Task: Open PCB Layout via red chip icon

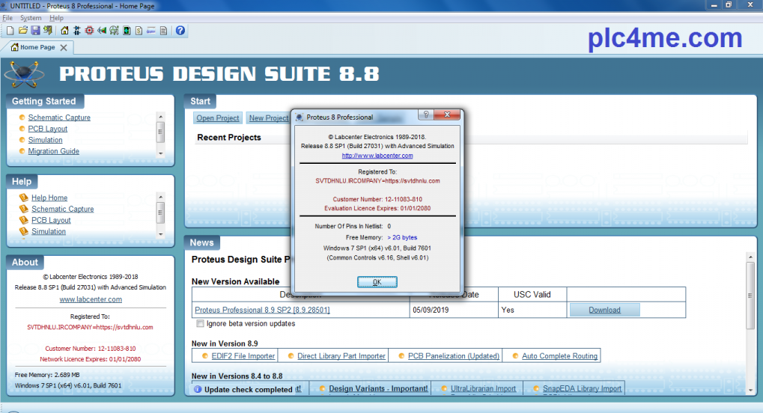Action: (x=90, y=31)
